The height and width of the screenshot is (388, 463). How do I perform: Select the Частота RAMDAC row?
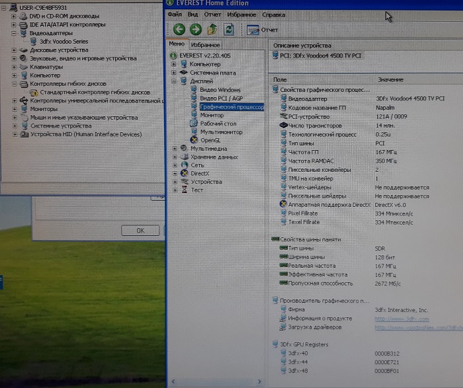coord(366,161)
